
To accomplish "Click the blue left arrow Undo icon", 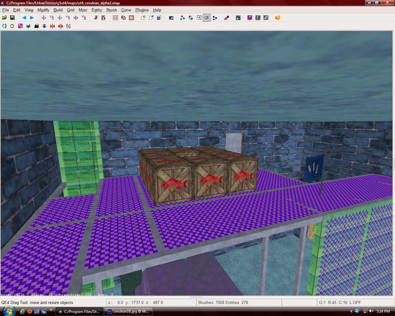I will (x=24, y=18).
